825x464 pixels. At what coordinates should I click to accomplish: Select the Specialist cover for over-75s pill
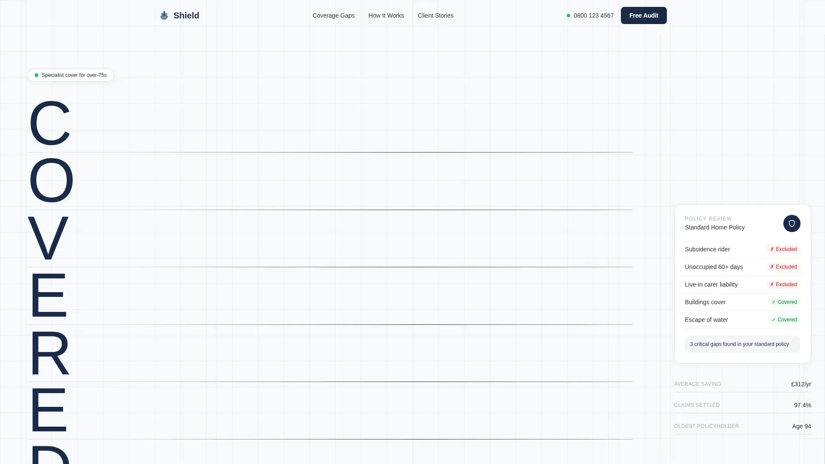[x=70, y=75]
